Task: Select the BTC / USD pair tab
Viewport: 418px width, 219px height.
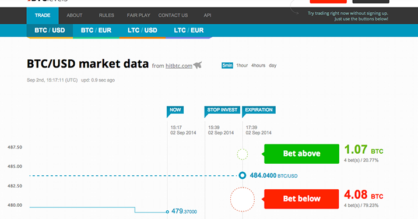Action: 50,30
